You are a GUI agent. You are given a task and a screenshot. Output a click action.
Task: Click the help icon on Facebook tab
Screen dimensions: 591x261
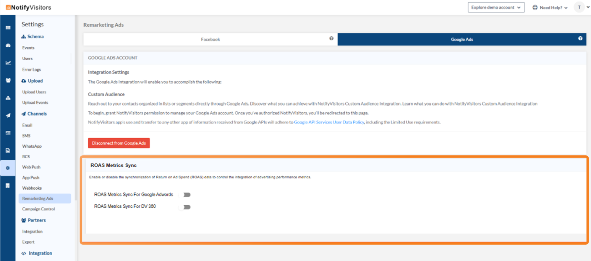pyautogui.click(x=331, y=38)
